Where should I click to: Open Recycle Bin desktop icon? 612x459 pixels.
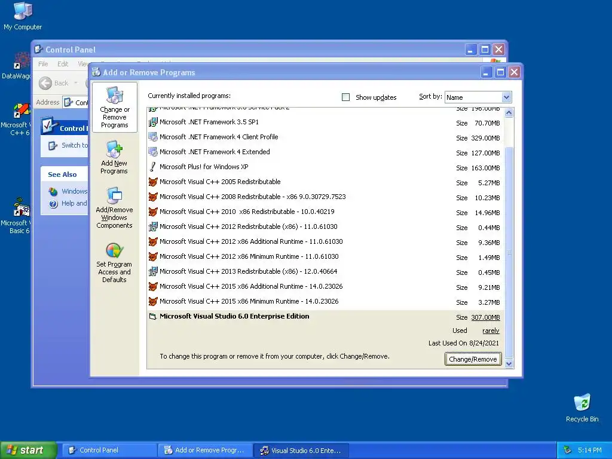point(582,403)
